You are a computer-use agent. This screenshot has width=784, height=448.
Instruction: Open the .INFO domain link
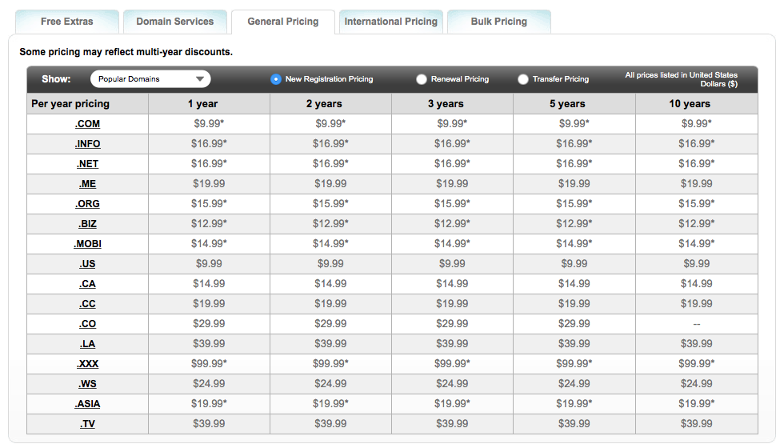coord(87,144)
